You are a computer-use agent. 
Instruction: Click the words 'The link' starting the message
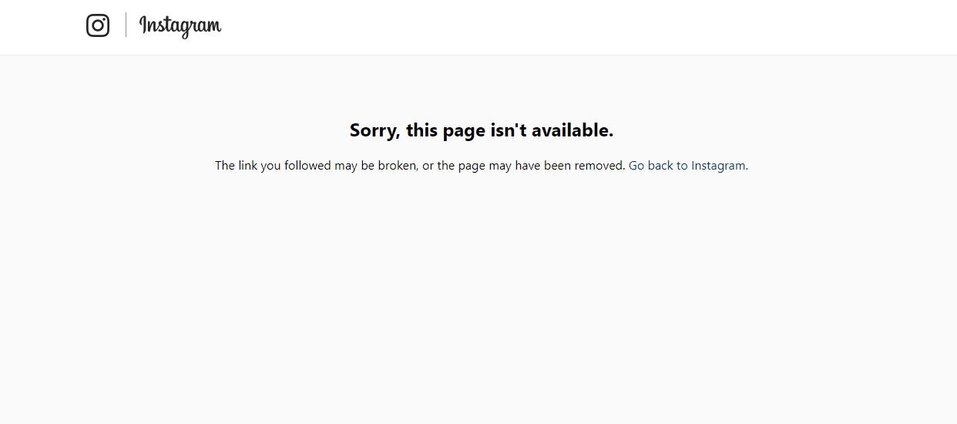tap(236, 165)
